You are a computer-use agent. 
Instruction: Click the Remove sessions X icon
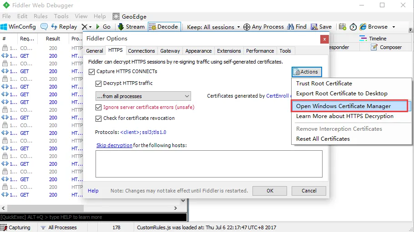coord(84,27)
